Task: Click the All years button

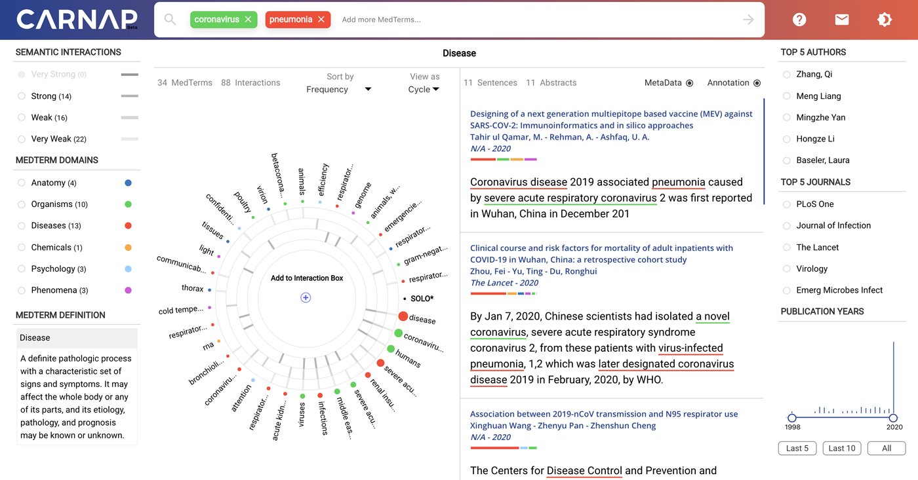Action: point(887,449)
